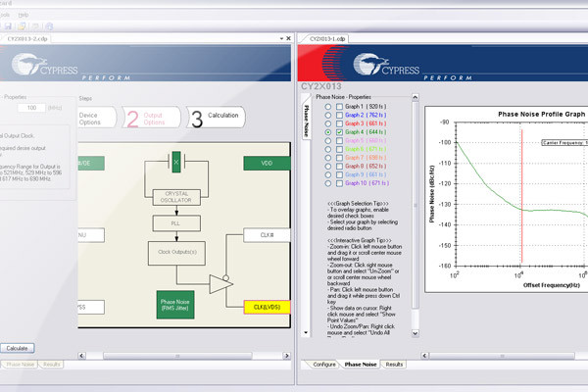Click the graph panel horizontal scrollbar thumb

[502, 356]
